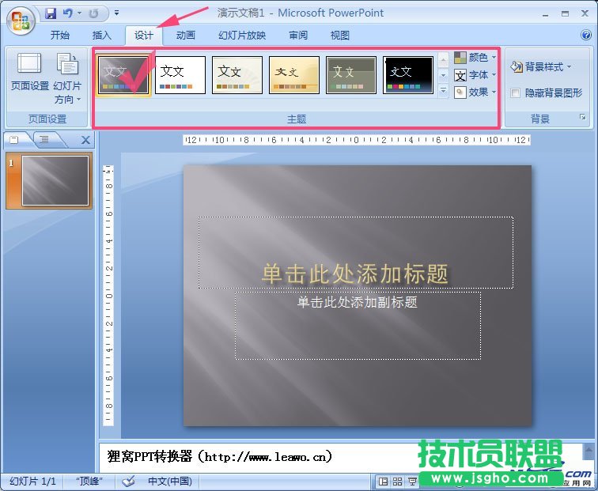Screen dimensions: 598x491
Task: Apply the olive gray theme thumbnail
Action: pos(351,75)
